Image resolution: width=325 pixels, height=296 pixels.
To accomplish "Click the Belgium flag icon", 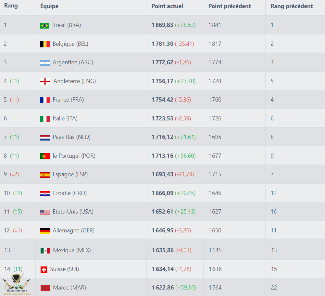I will coord(45,44).
